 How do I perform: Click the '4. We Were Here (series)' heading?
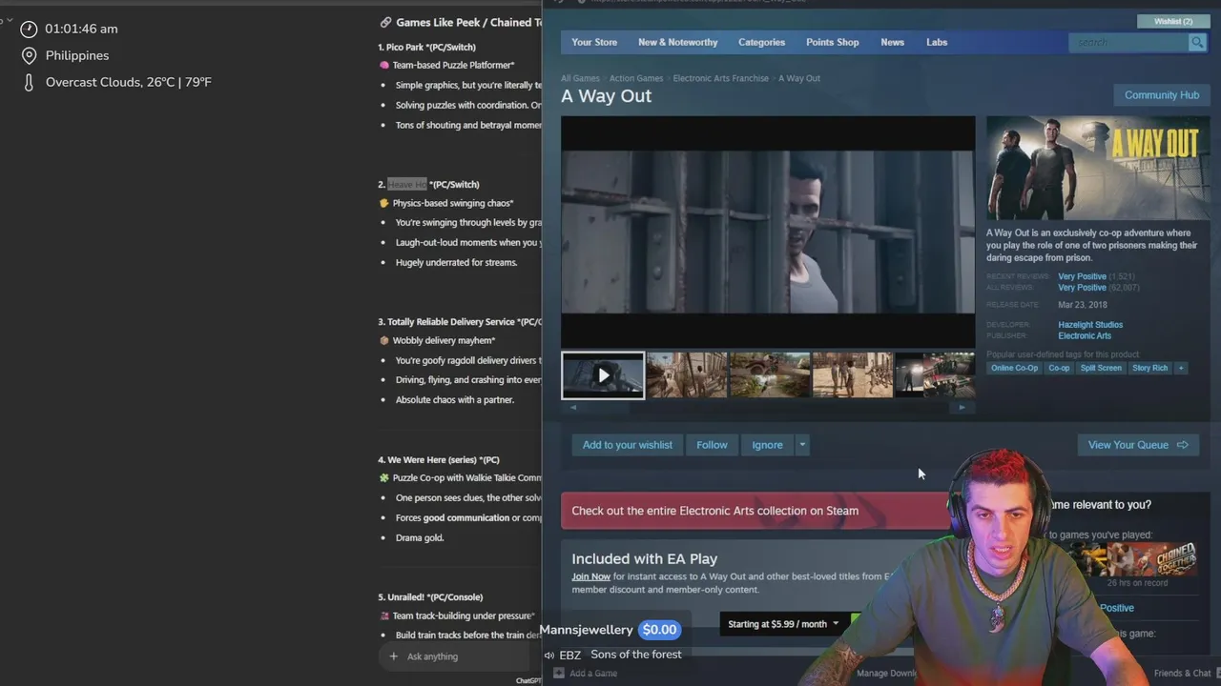click(x=439, y=459)
